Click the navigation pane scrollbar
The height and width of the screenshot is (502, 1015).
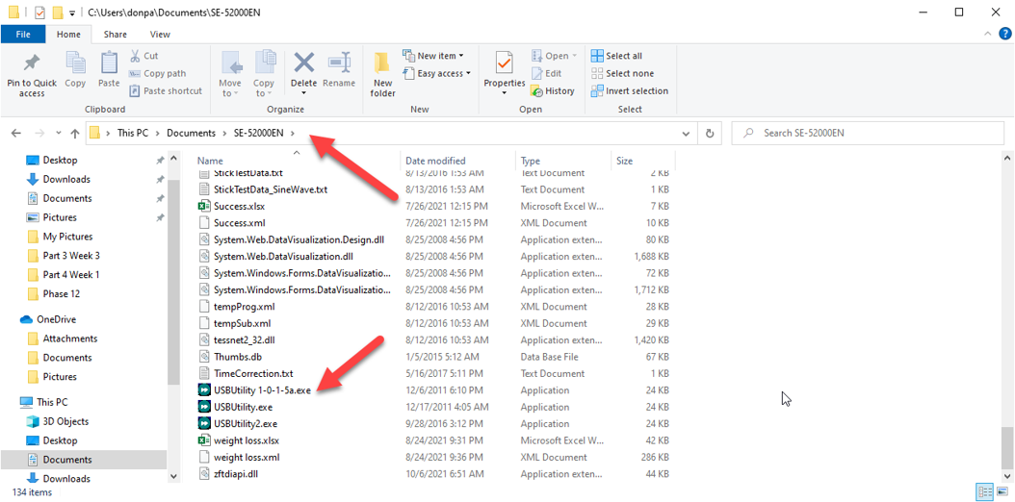[x=173, y=281]
